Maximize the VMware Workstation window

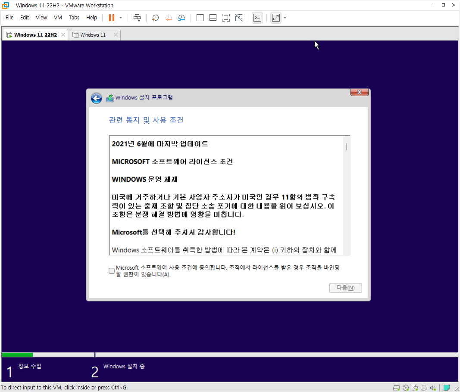point(443,5)
